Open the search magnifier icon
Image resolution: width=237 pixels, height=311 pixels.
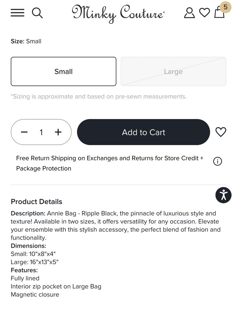[x=37, y=13]
